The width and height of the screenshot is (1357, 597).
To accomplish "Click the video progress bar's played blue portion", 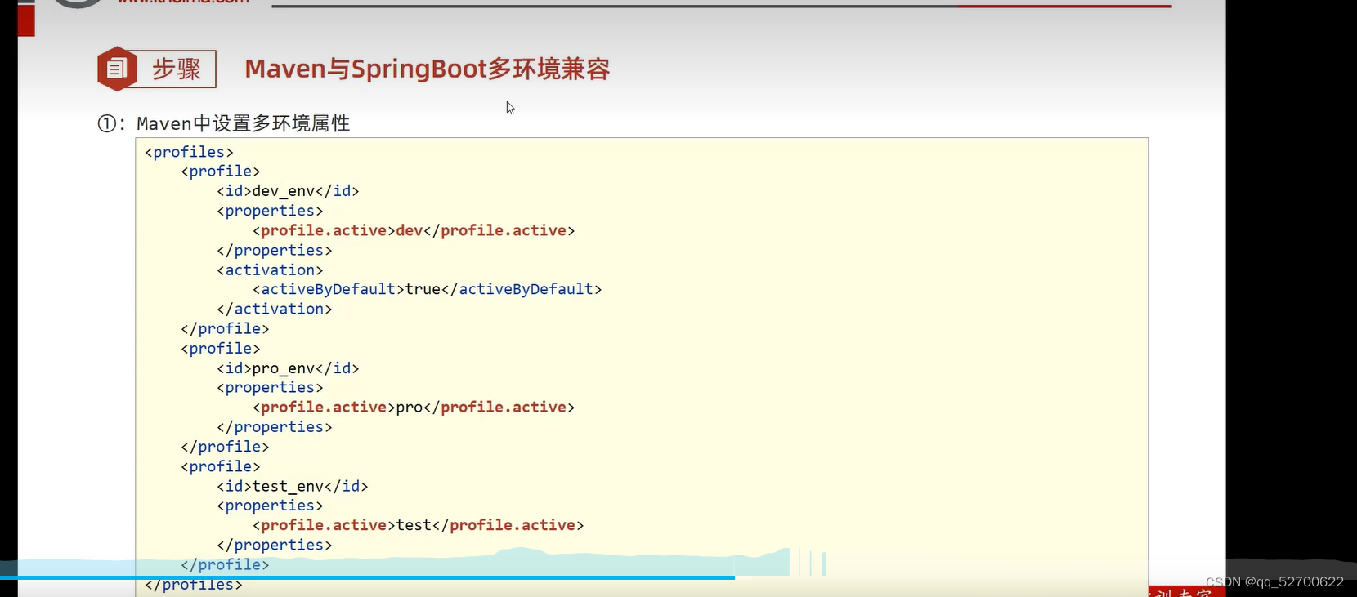I will (x=367, y=577).
